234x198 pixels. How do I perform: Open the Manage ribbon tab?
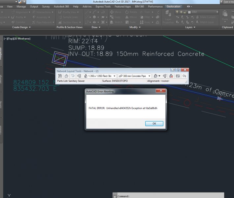21,7
